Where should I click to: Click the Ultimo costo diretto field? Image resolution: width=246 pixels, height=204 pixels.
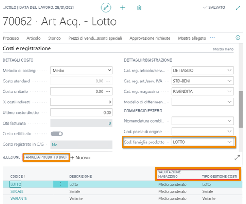(81, 112)
